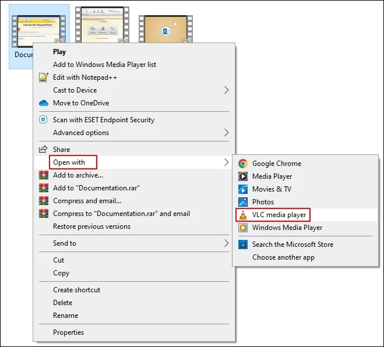384x347 pixels.
Task: Expand the Send to submenu arrow
Action: click(226, 243)
